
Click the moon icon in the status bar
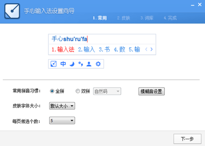72,64
